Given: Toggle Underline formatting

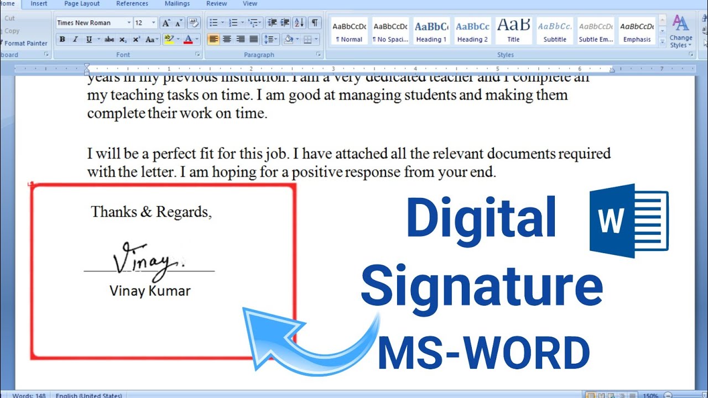Looking at the screenshot, I should [x=89, y=39].
